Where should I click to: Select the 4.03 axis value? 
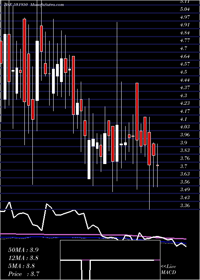185,127
